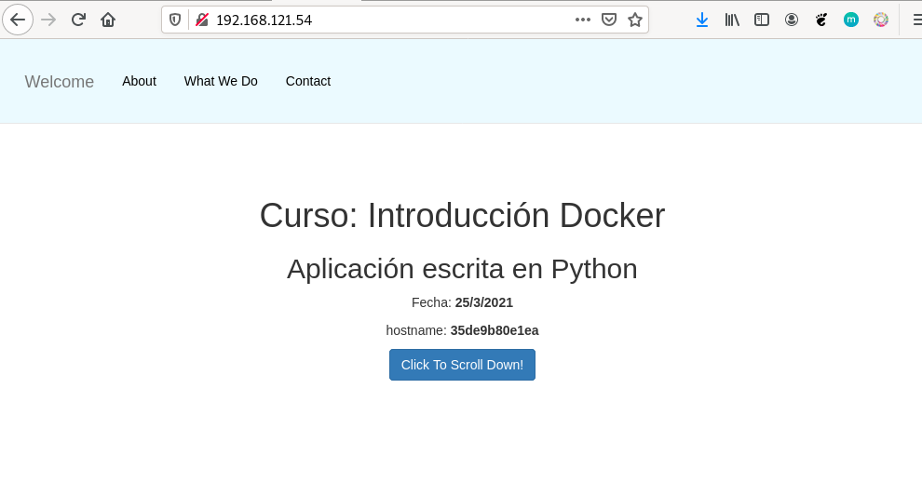Go to the browser home page
Screen dimensions: 922x482
tap(108, 20)
